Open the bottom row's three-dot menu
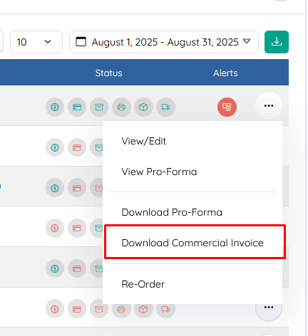Viewport: 308px width, 336px height. coord(269,308)
